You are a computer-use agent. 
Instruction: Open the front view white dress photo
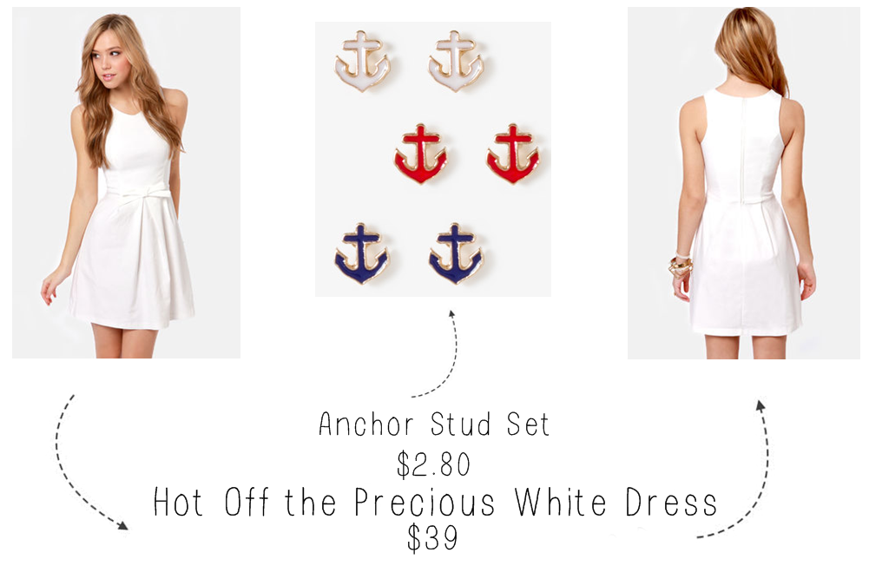[x=127, y=182]
